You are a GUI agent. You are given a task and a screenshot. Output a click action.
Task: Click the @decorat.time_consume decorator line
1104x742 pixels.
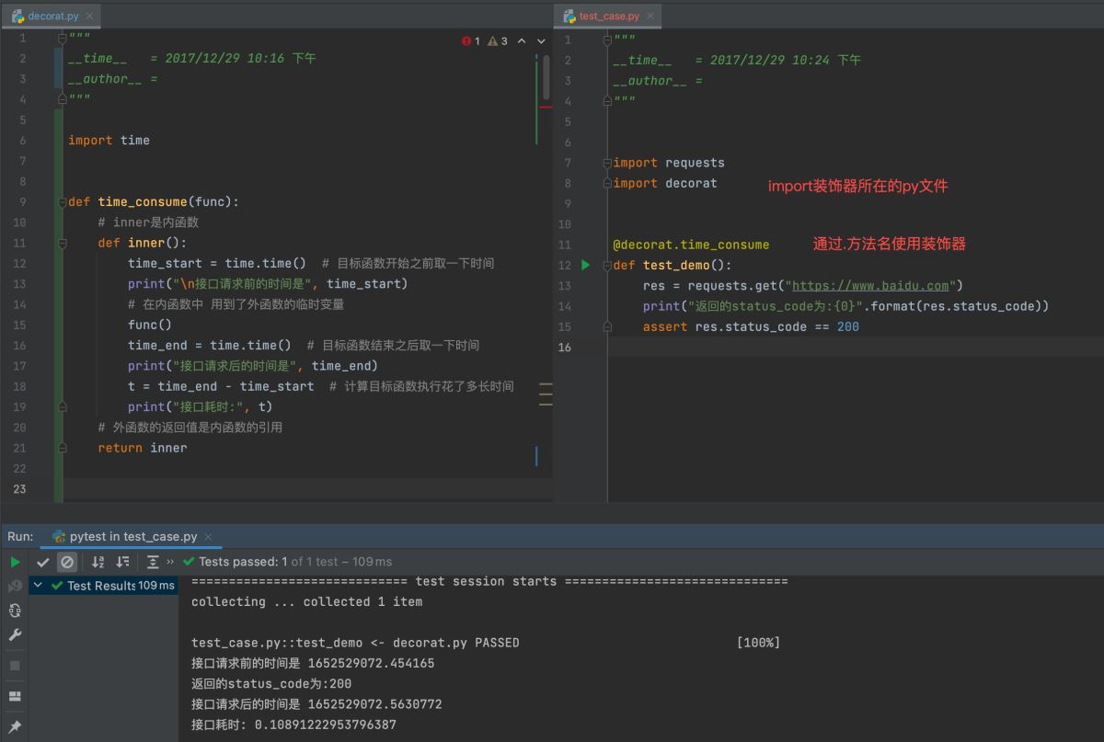tap(691, 245)
